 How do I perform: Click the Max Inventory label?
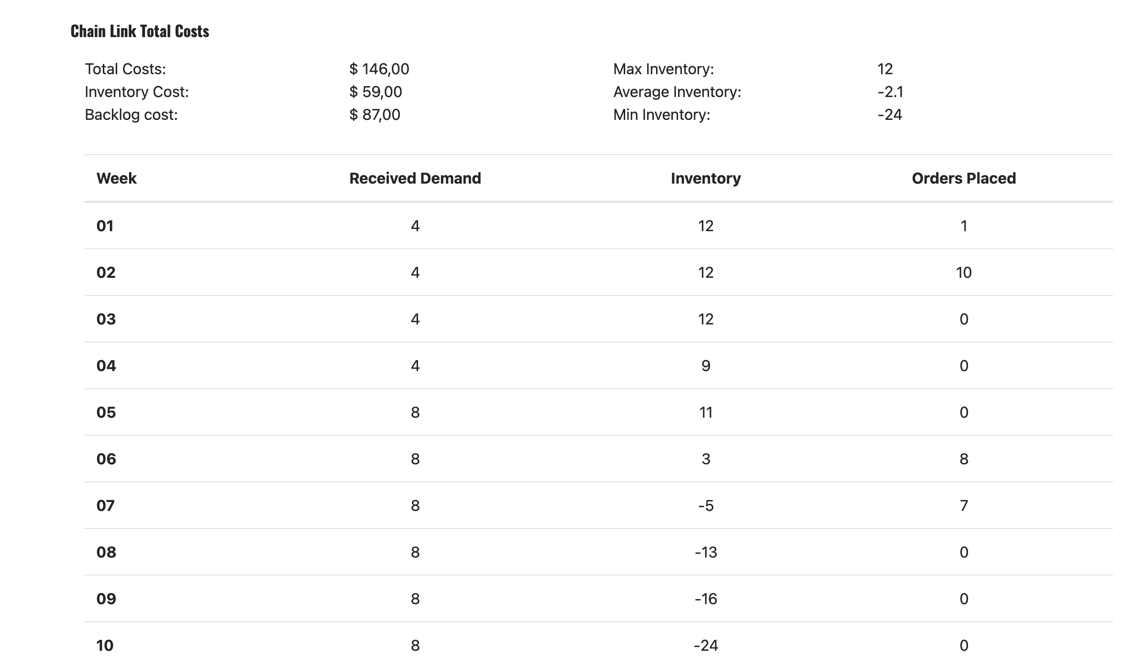point(663,69)
